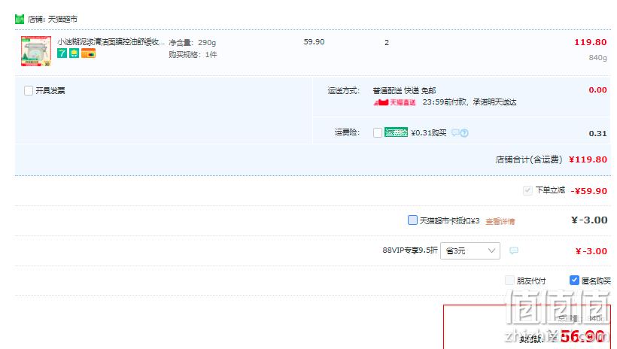
Task: Click the red item subtotal 119.80
Action: 590,42
